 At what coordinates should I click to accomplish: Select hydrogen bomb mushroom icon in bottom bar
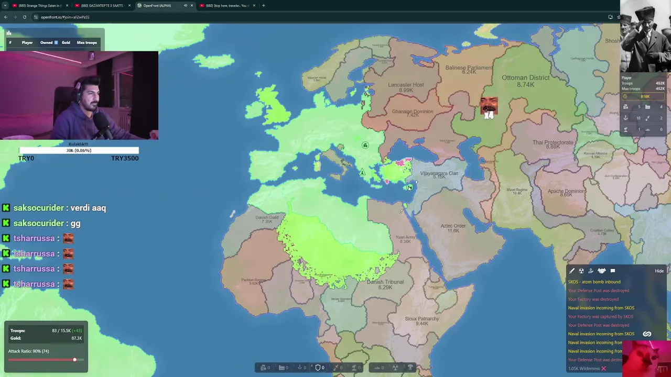pos(410,368)
